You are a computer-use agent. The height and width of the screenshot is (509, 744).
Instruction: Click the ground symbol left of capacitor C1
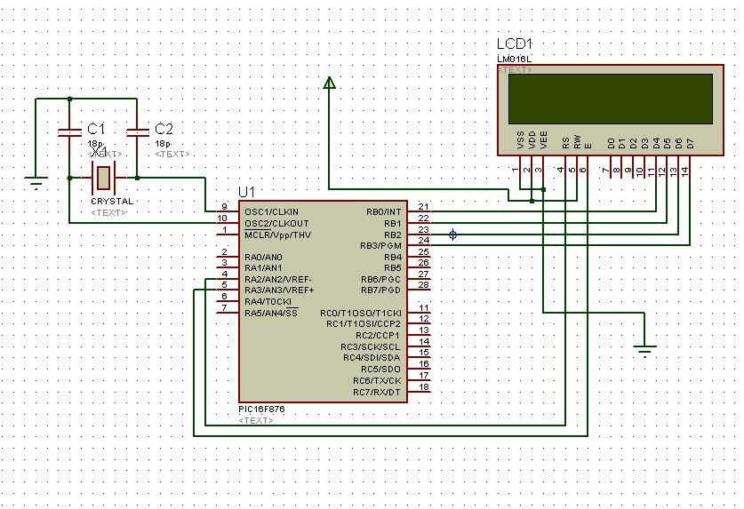(x=36, y=183)
